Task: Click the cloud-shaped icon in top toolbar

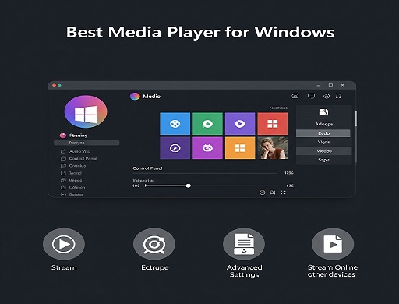Action: coord(295,96)
